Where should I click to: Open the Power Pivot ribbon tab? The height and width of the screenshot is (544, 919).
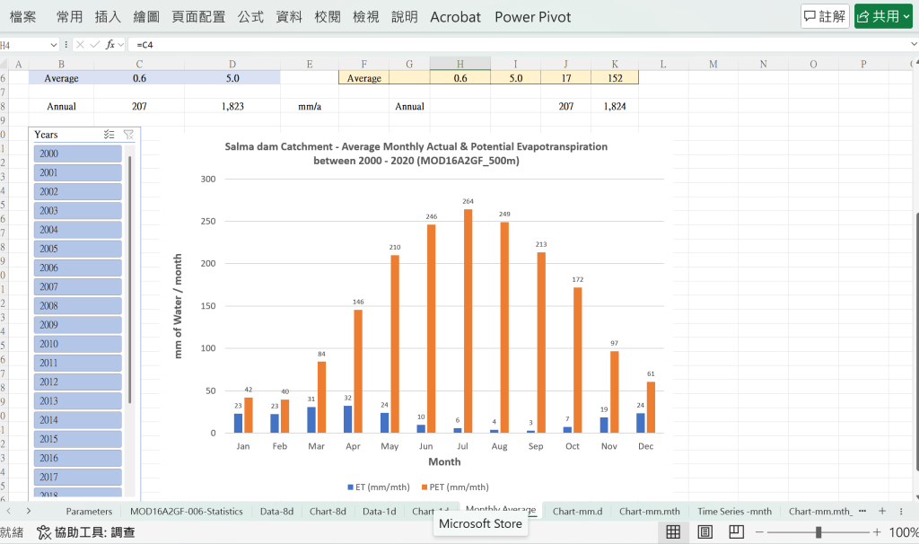point(533,17)
